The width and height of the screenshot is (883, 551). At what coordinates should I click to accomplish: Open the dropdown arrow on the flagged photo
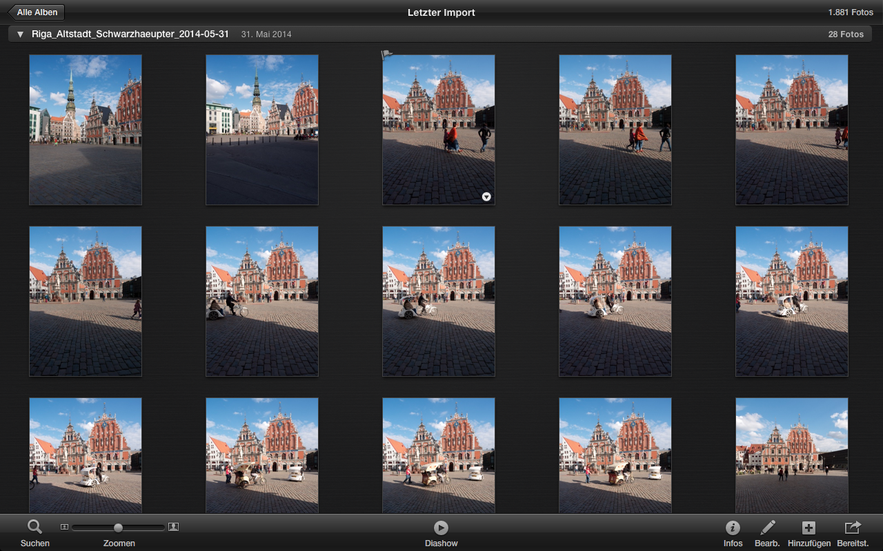[x=486, y=196]
